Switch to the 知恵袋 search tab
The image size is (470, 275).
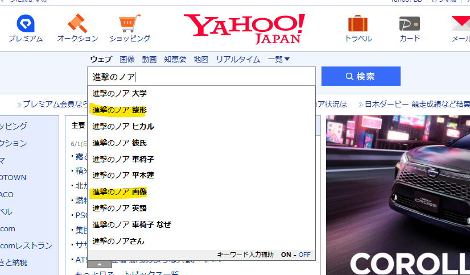click(x=175, y=59)
